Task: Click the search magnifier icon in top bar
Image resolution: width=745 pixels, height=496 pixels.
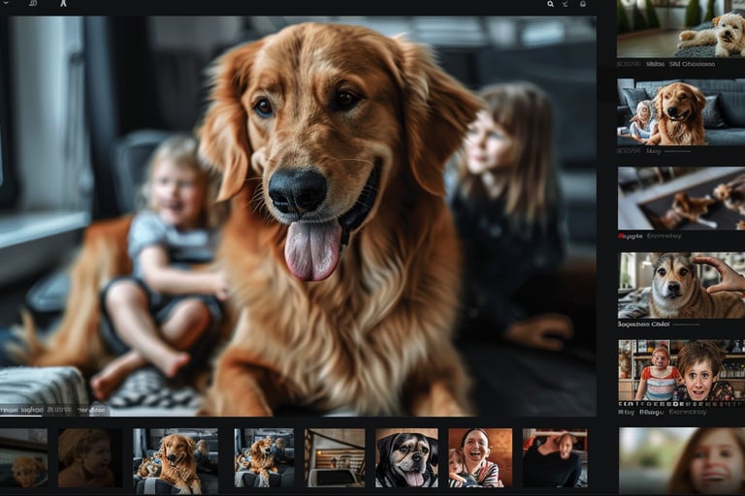Action: click(550, 4)
